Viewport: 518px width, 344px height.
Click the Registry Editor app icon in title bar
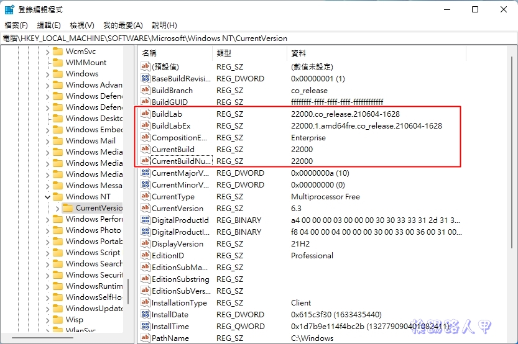tap(9, 10)
